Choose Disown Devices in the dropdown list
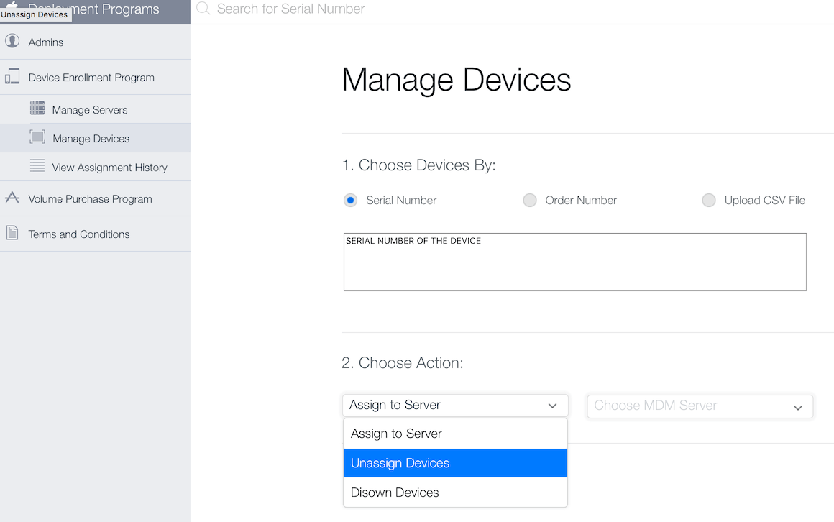Image resolution: width=834 pixels, height=522 pixels. click(455, 493)
